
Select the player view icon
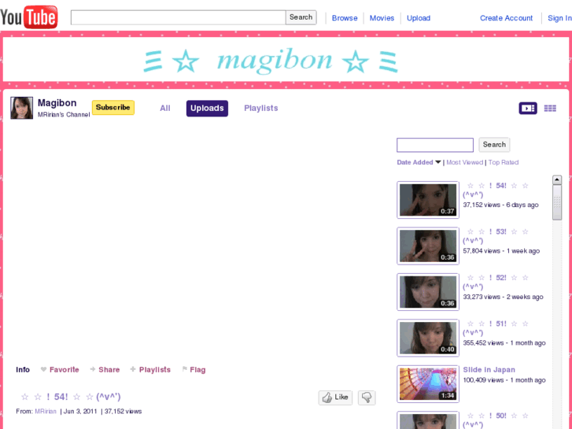pos(528,108)
